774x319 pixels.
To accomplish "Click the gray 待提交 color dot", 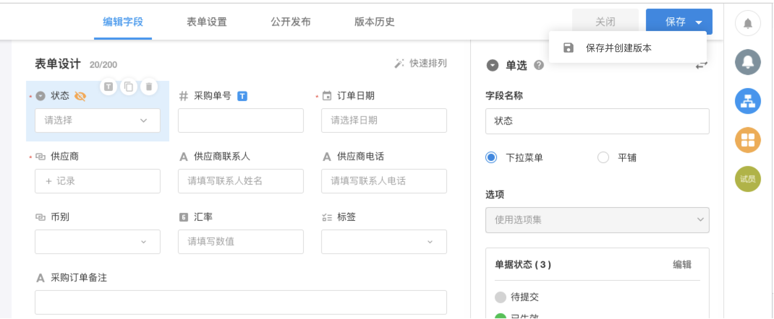I will 500,297.
